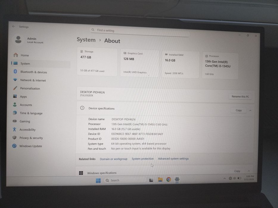Click the network globe tray icon
The width and height of the screenshot is (278, 208).
pos(230,178)
